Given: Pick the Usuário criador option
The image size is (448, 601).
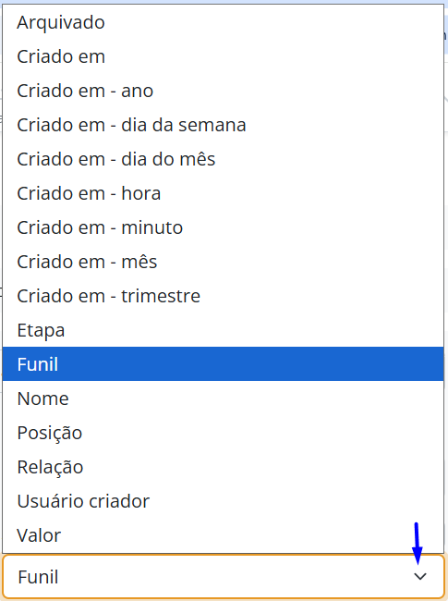Looking at the screenshot, I should [x=223, y=501].
